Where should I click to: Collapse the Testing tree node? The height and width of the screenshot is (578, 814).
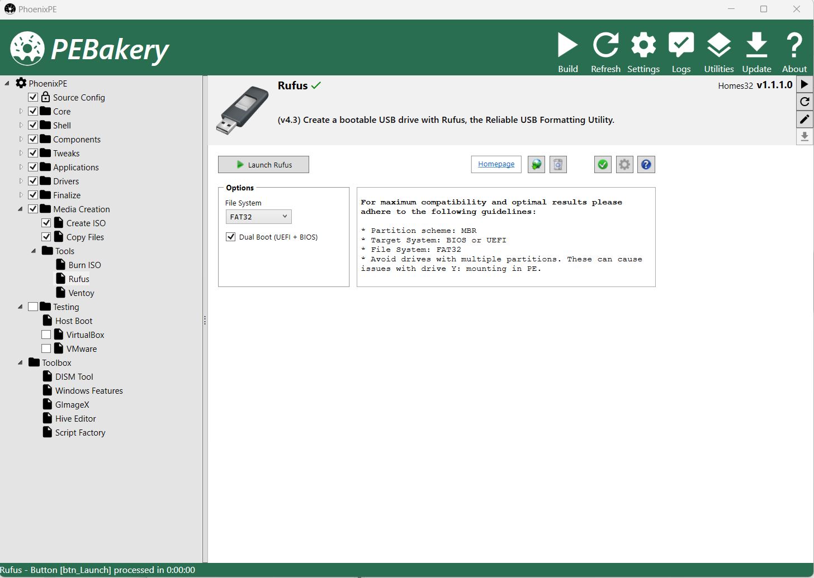[x=21, y=307]
